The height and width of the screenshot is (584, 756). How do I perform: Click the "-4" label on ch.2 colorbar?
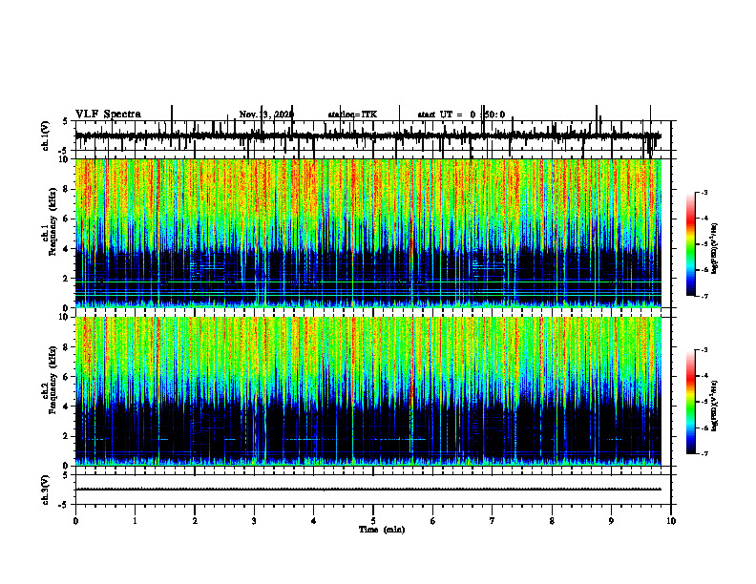point(704,376)
